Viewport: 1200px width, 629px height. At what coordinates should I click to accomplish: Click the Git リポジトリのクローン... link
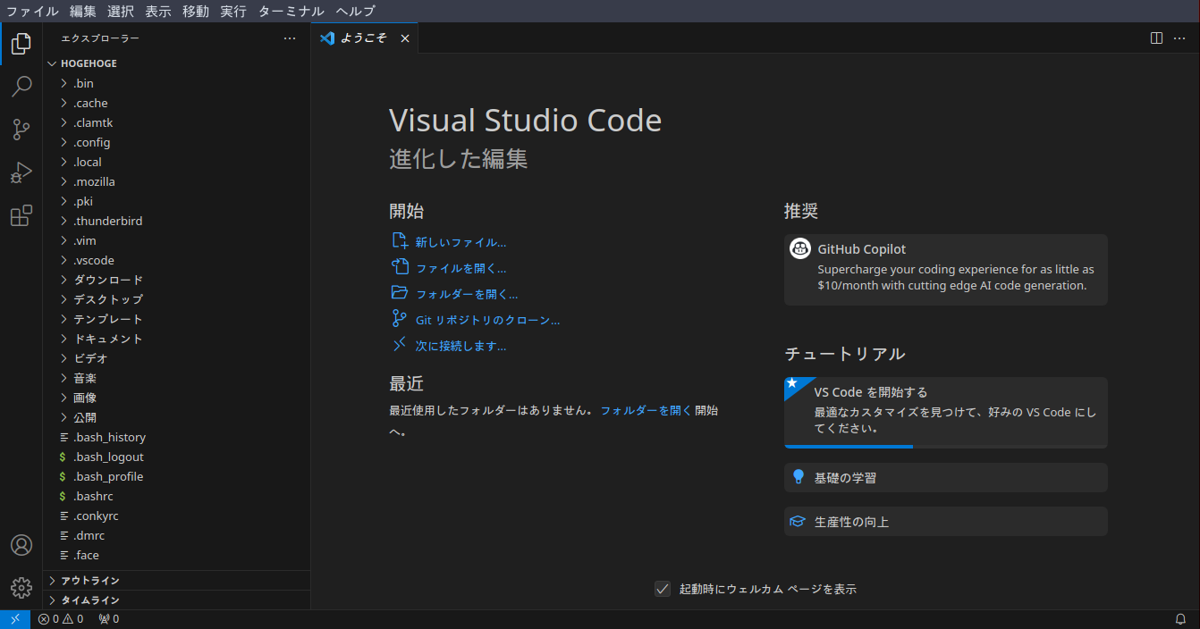pyautogui.click(x=487, y=320)
